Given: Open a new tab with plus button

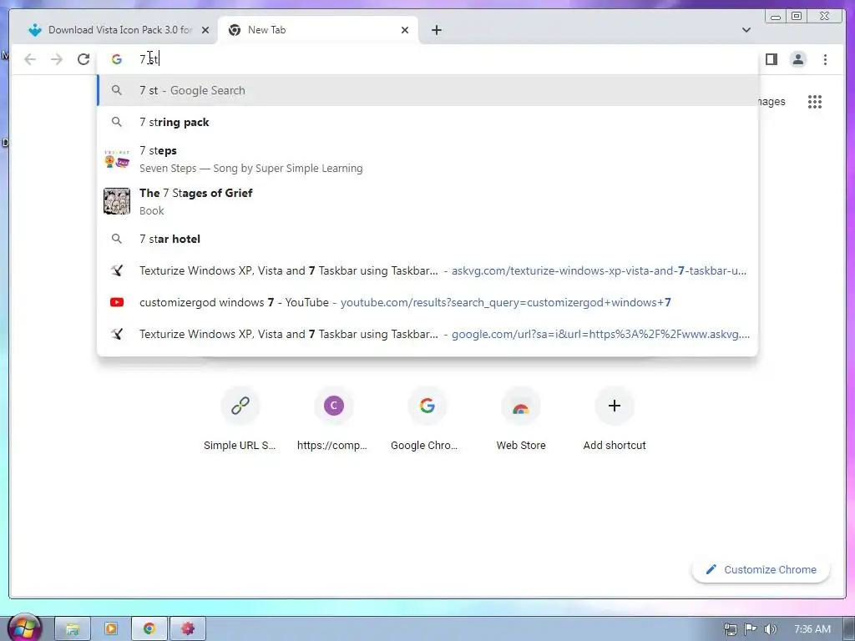Looking at the screenshot, I should pos(436,30).
